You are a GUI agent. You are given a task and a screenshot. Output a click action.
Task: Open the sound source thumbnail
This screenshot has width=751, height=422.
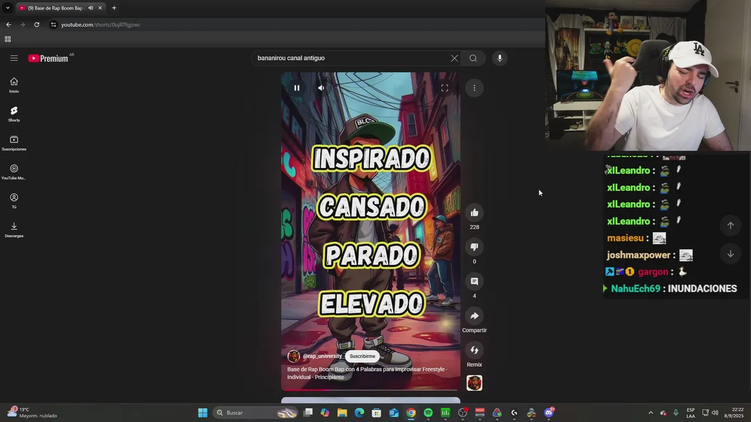point(474,383)
